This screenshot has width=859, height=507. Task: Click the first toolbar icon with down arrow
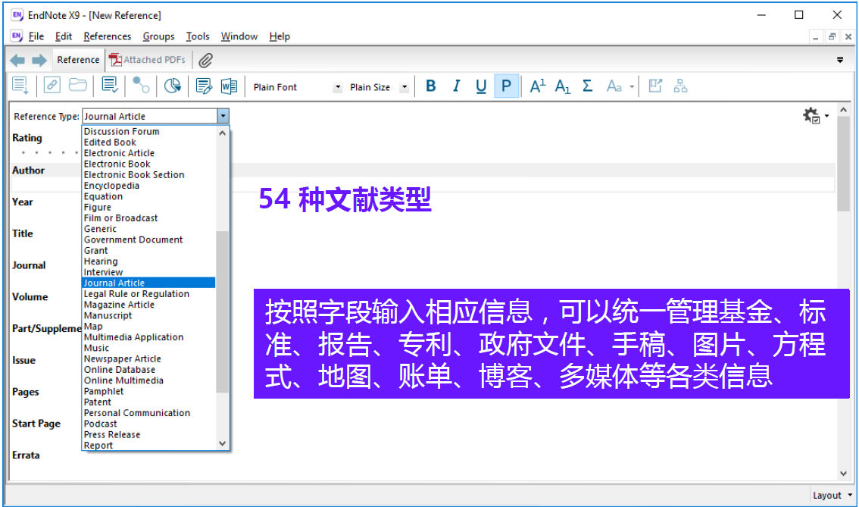click(20, 86)
